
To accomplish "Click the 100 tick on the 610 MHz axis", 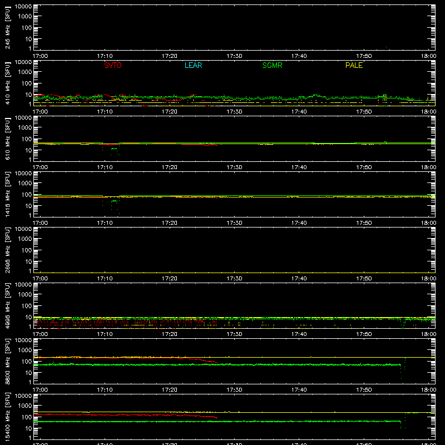I will [27, 139].
